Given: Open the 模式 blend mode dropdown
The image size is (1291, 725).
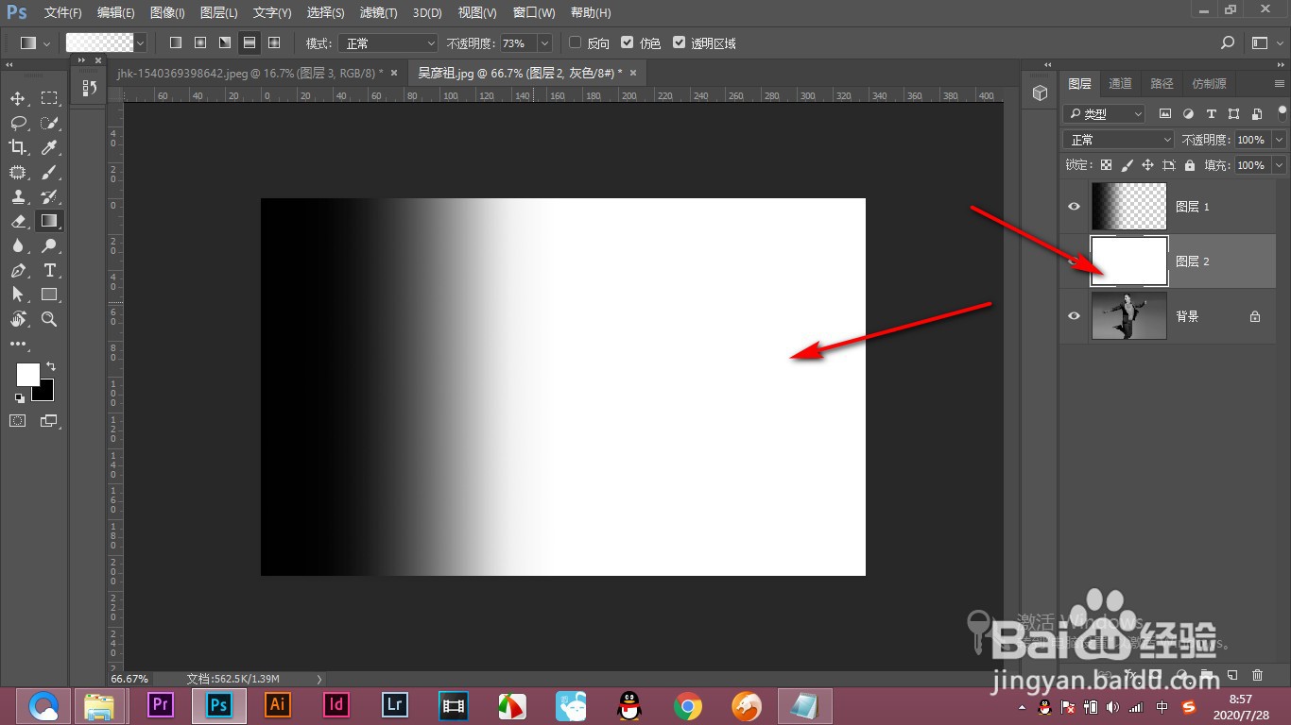Looking at the screenshot, I should 388,43.
